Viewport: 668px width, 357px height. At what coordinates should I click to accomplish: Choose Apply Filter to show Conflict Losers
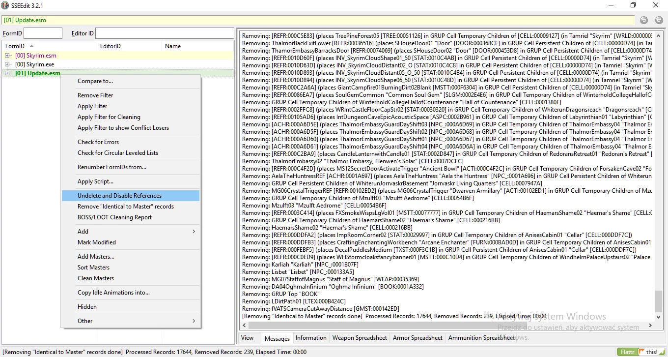point(131,128)
